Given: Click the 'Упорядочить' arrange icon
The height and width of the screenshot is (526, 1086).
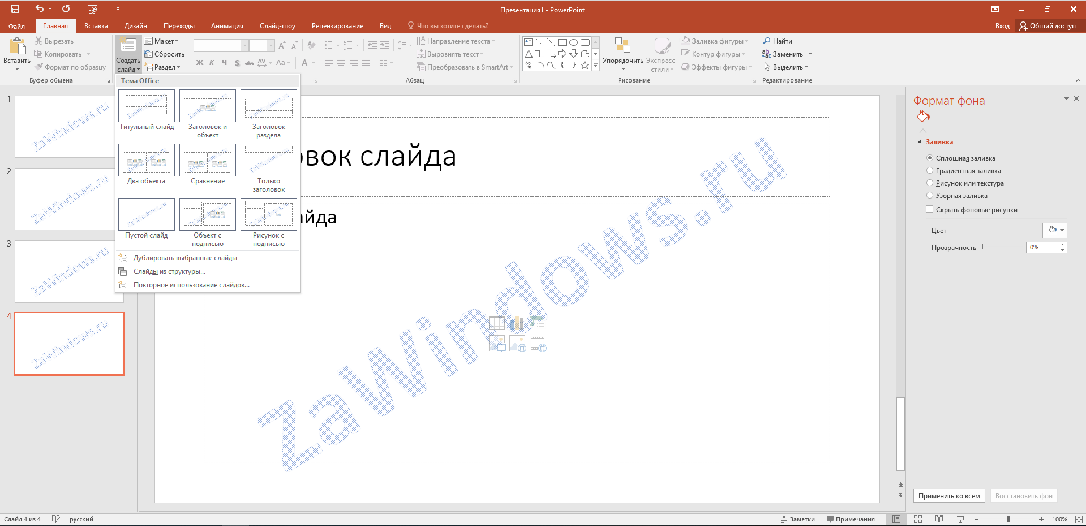Looking at the screenshot, I should point(623,46).
